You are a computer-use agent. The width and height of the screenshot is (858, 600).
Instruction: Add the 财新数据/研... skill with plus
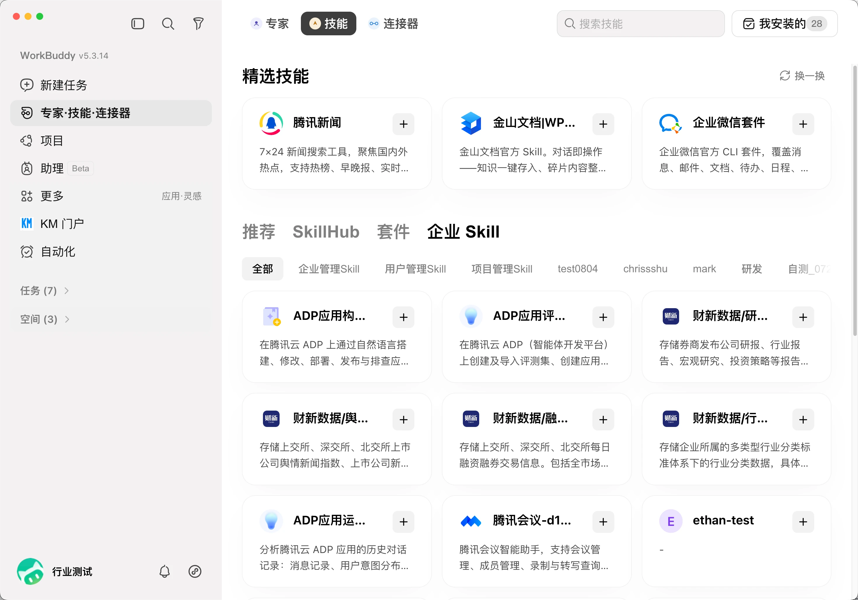(803, 317)
